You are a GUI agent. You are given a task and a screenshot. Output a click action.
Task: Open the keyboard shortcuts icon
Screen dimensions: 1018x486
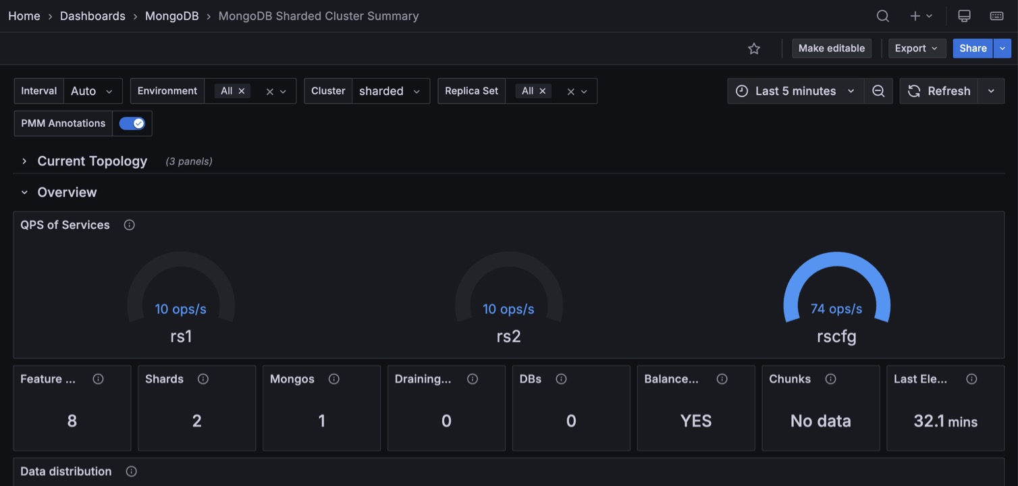point(996,16)
